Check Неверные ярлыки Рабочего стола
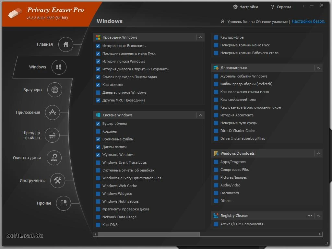Image resolution: width=332 pixels, height=249 pixels. (x=216, y=53)
